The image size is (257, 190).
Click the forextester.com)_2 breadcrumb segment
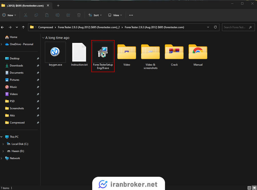point(89,27)
